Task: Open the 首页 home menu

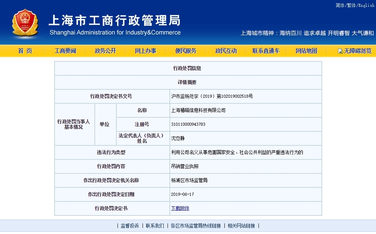Action: tap(25, 51)
